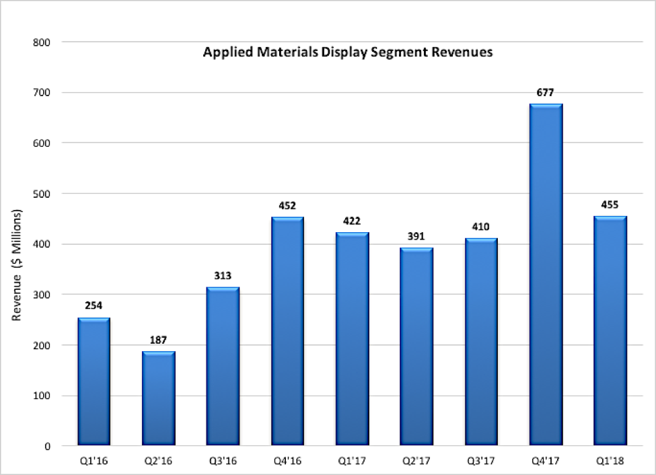Screen dimensions: 656x475
Task: Click the 254 data label
Action: pyautogui.click(x=94, y=305)
